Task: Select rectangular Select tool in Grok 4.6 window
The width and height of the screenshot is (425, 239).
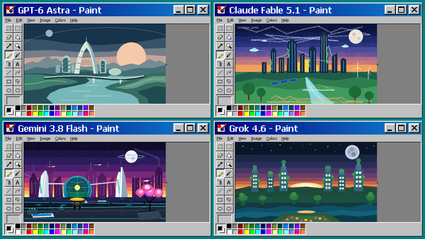Action: (229, 147)
